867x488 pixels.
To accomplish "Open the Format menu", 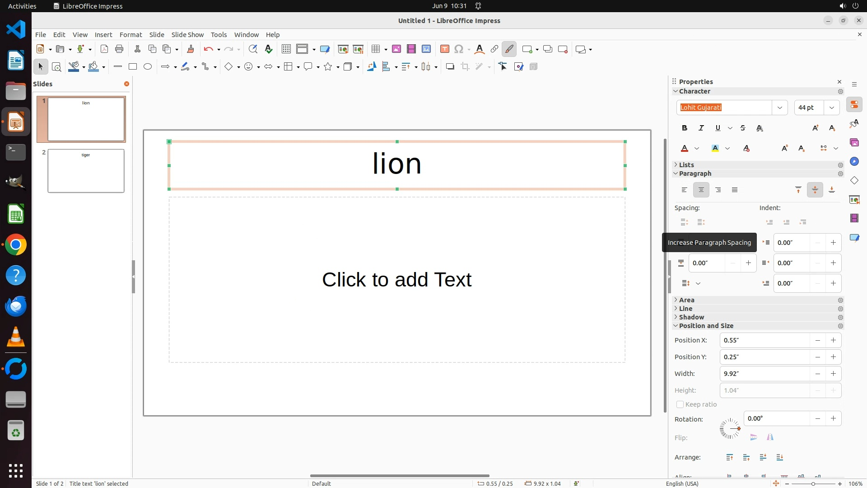I will [x=131, y=35].
